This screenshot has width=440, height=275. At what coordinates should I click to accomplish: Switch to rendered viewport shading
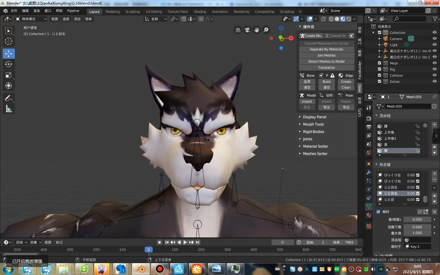349,19
